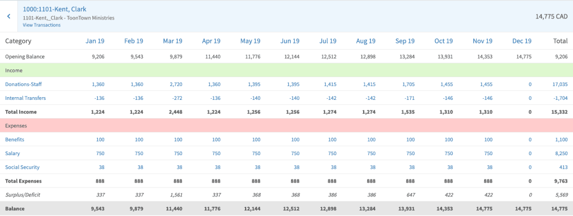The width and height of the screenshot is (573, 216).
Task: Click Internal Transfers total -1,704
Action: tap(560, 98)
